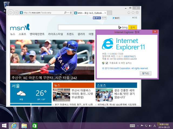Viewport: 173px width, 129px height.
Task: Click the baseball team sports thumbnail
Action: pos(104,95)
